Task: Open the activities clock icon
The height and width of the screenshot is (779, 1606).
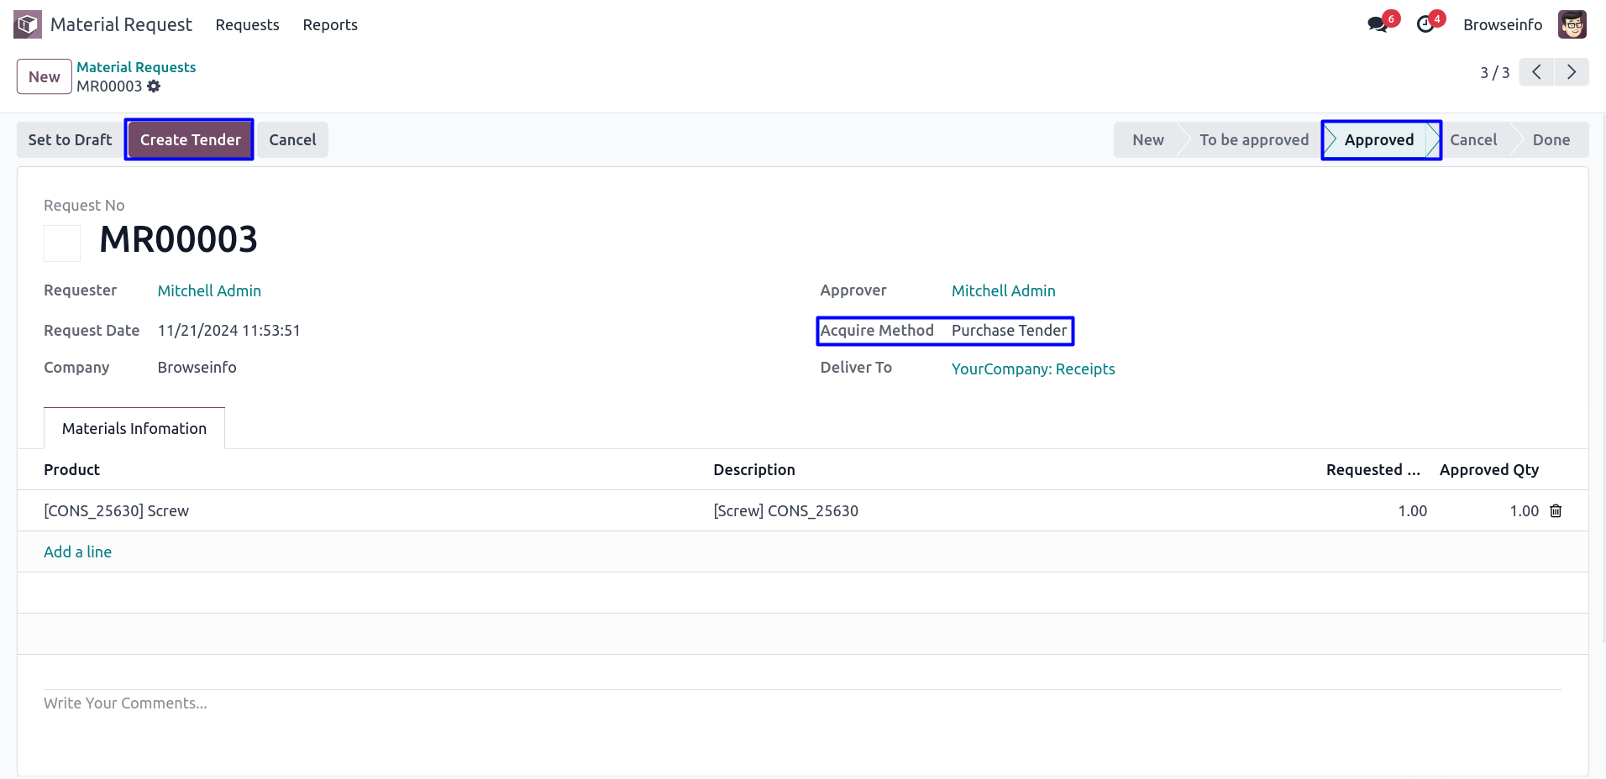Action: [x=1425, y=24]
